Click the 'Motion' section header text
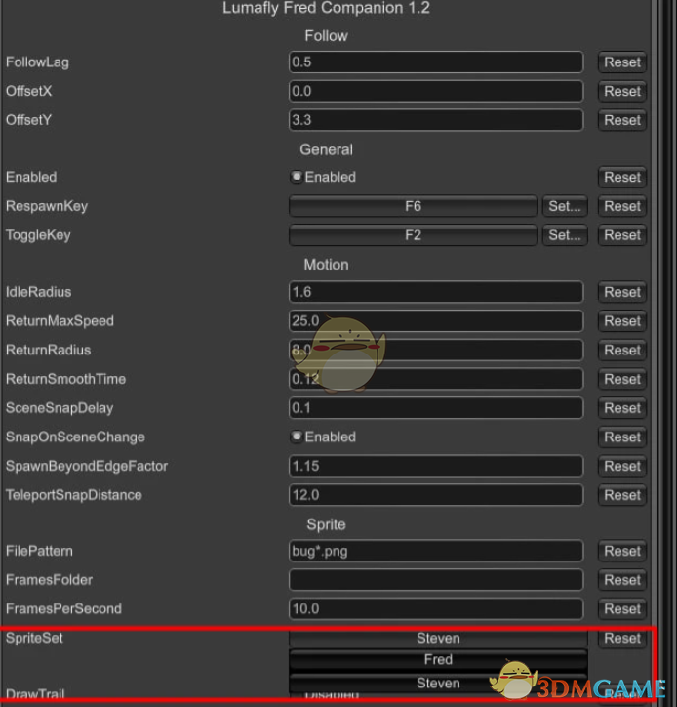 [326, 265]
